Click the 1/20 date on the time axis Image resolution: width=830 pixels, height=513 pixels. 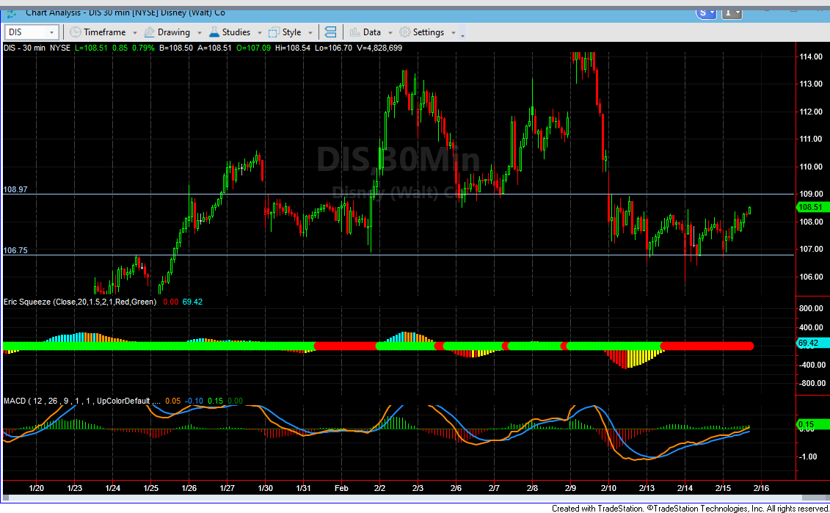[x=37, y=488]
